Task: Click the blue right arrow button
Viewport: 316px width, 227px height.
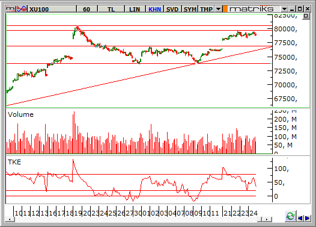Action: 308,219
